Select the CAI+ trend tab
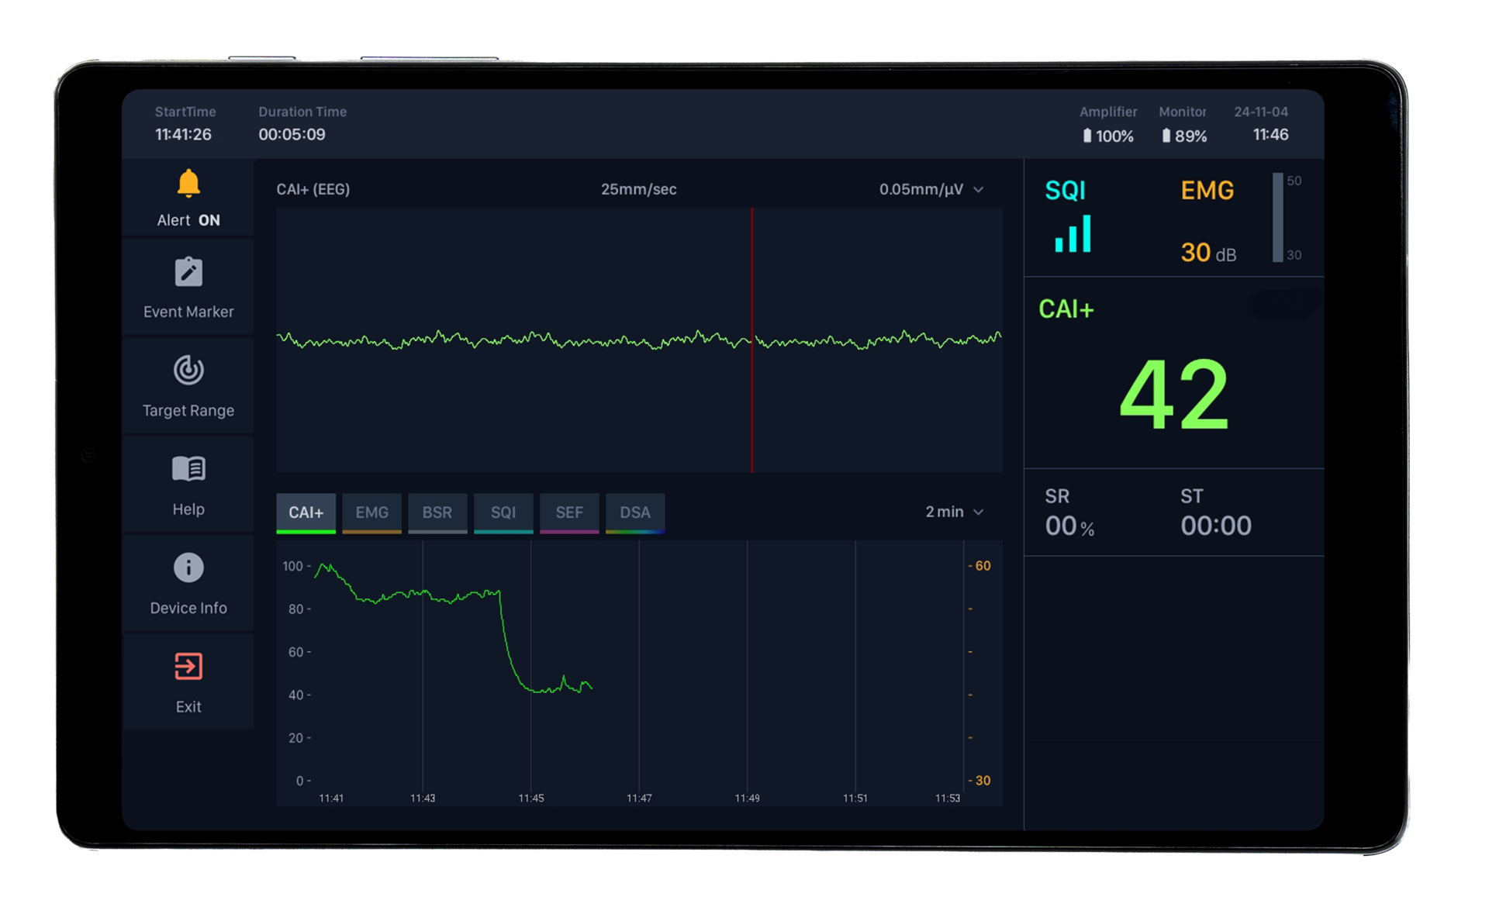Image resolution: width=1489 pixels, height=897 pixels. click(x=306, y=512)
